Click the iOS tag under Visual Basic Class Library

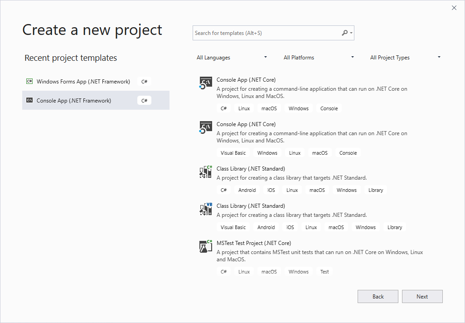pyautogui.click(x=290, y=227)
